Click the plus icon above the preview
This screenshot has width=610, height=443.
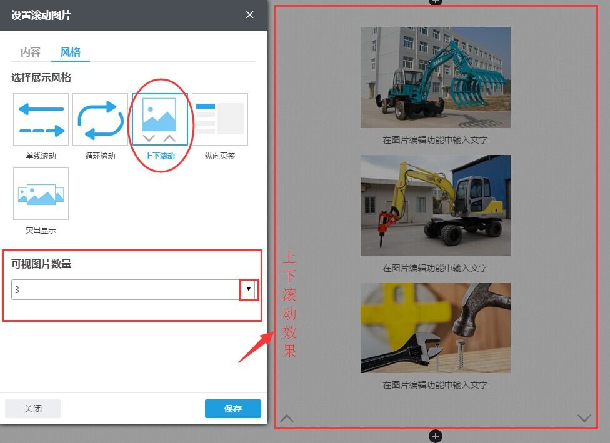tap(436, 2)
